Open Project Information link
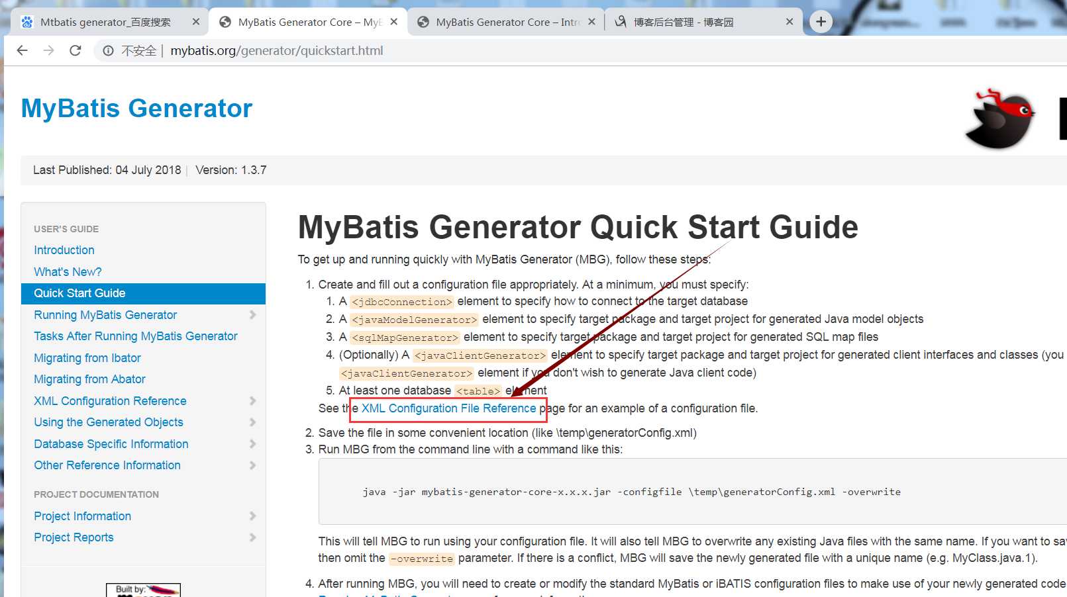This screenshot has height=597, width=1067. pos(83,516)
